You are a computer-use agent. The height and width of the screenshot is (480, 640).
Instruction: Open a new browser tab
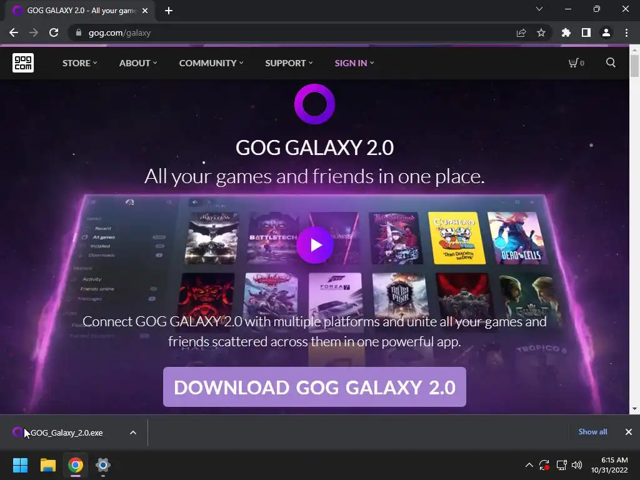pos(169,11)
